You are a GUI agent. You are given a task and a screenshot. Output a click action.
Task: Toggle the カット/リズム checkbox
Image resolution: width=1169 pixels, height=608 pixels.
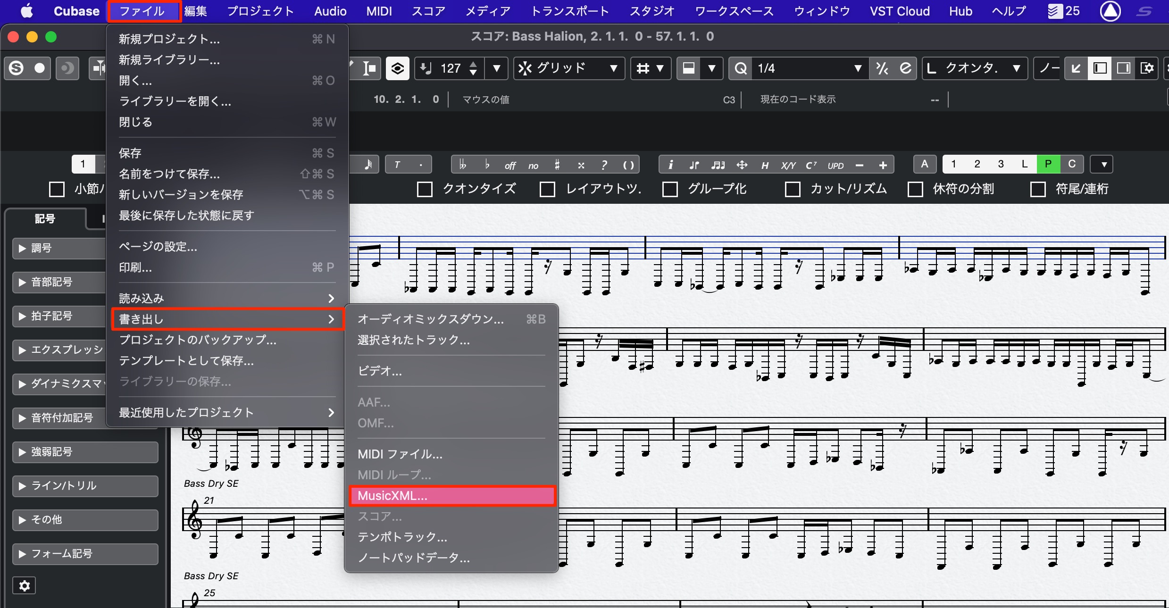[793, 190]
